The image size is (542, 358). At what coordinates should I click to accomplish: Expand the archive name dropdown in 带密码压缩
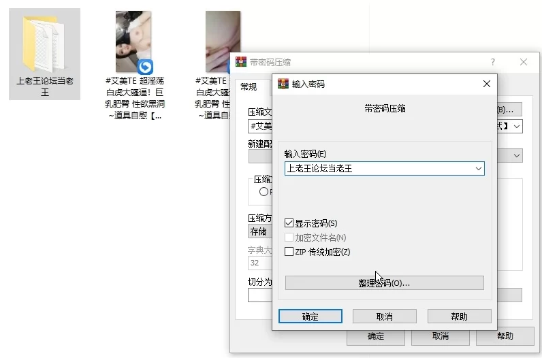(x=517, y=126)
